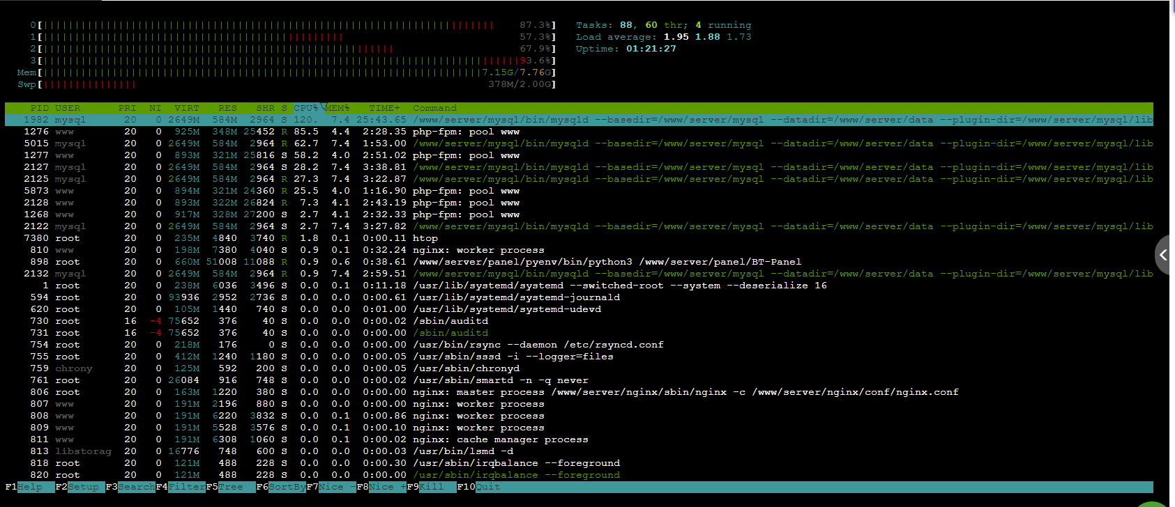Viewport: 1175px width, 507px height.
Task: Activate F4 Filter in the function bar
Action: [x=181, y=487]
